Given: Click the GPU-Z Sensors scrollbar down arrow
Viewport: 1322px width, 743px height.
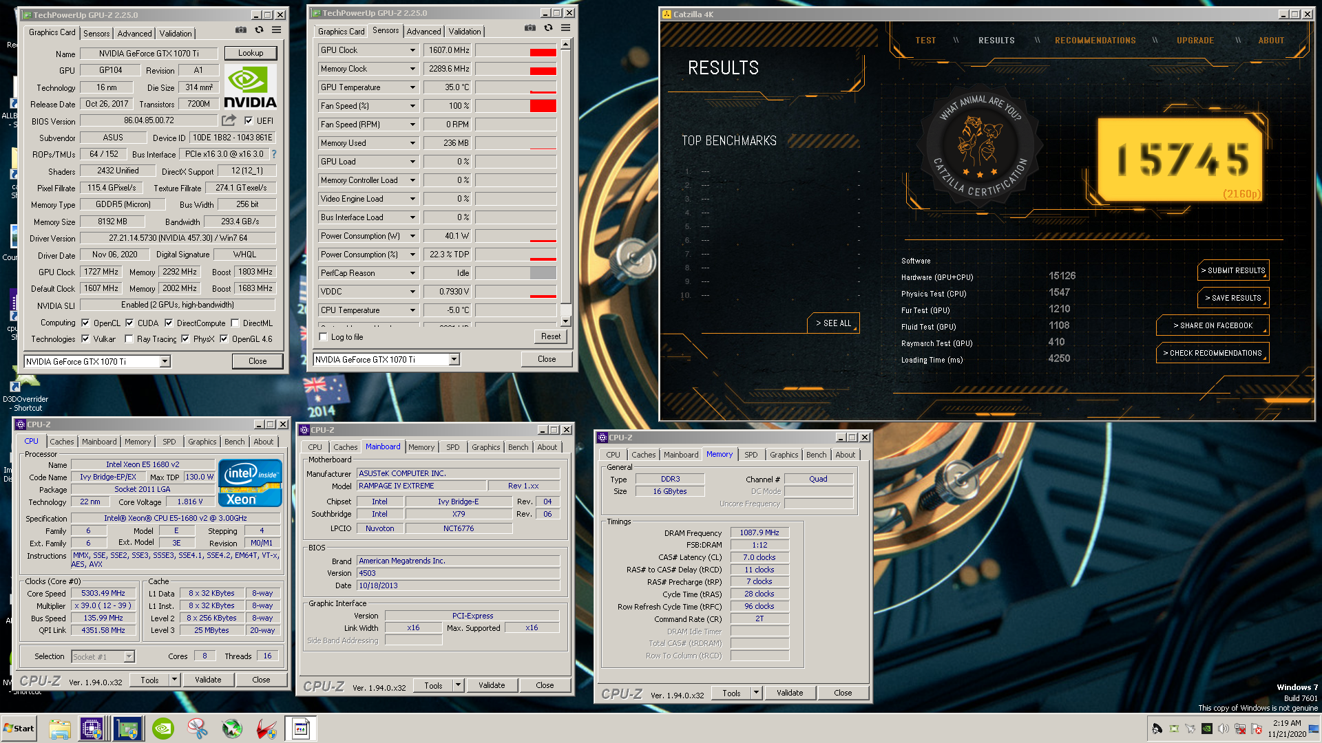Looking at the screenshot, I should [565, 321].
